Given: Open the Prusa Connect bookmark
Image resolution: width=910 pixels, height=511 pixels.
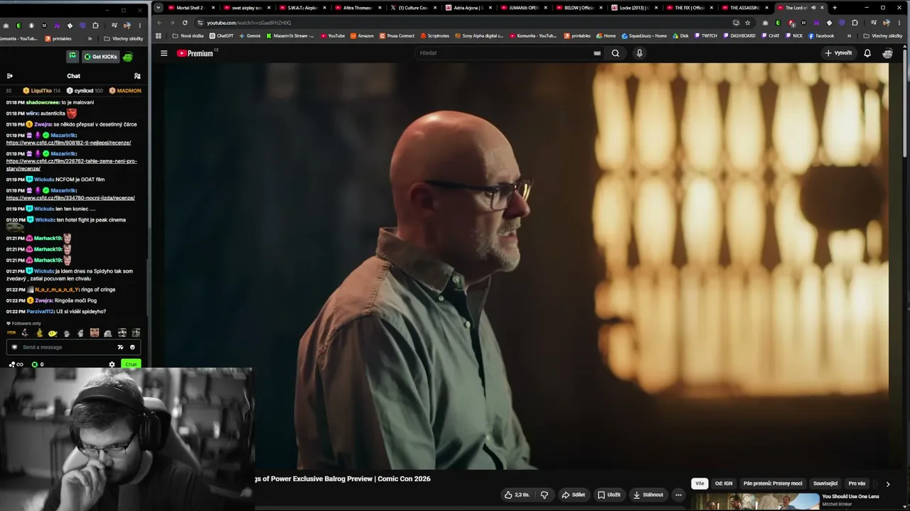Looking at the screenshot, I should click(x=397, y=35).
